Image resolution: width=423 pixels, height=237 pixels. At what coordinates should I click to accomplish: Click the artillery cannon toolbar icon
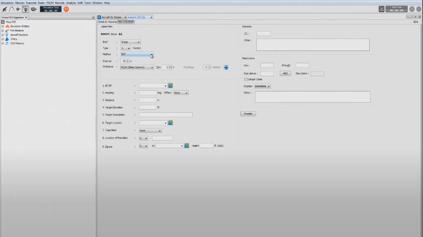(5, 9)
